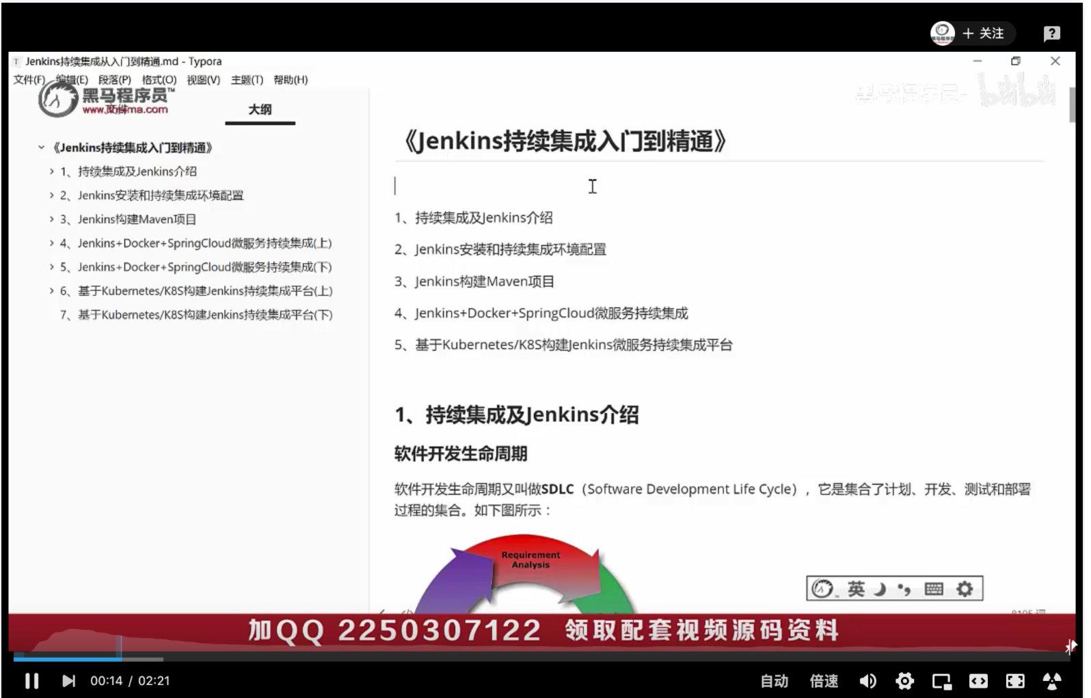The width and height of the screenshot is (1091, 698).
Task: Open IME settings gear icon
Action: [965, 589]
